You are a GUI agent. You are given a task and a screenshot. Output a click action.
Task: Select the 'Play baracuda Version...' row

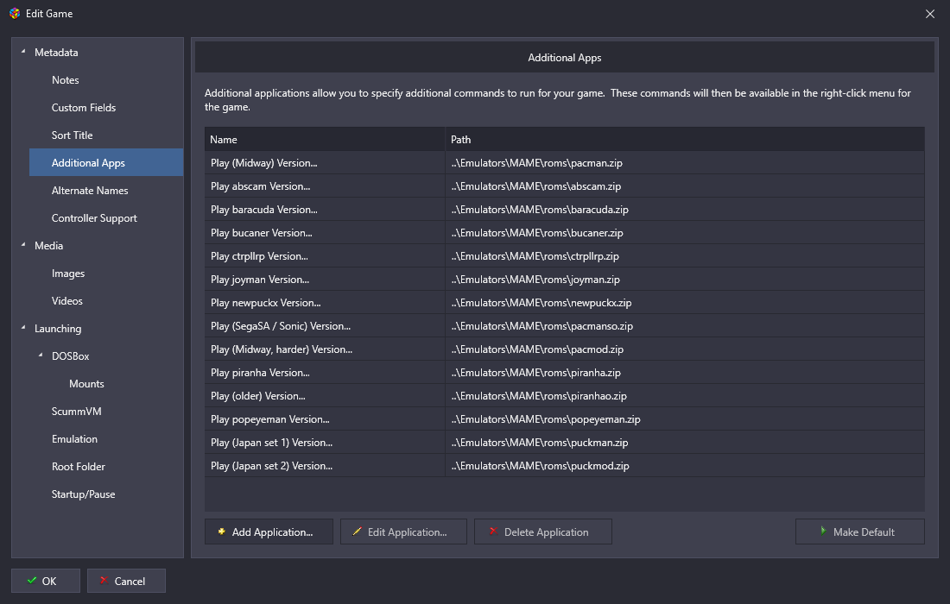click(565, 210)
